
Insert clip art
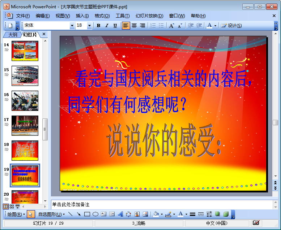click(137, 214)
